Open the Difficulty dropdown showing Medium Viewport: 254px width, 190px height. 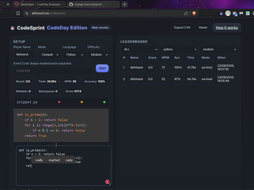click(x=98, y=54)
